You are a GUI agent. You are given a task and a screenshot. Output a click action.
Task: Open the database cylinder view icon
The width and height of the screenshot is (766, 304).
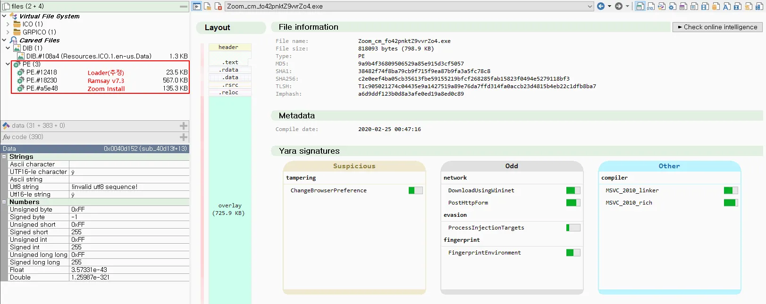(x=716, y=6)
